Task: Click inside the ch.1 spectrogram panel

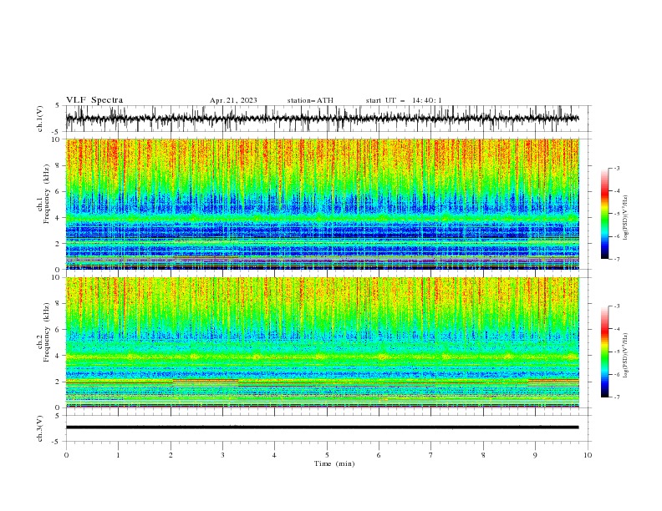Action: (x=323, y=204)
